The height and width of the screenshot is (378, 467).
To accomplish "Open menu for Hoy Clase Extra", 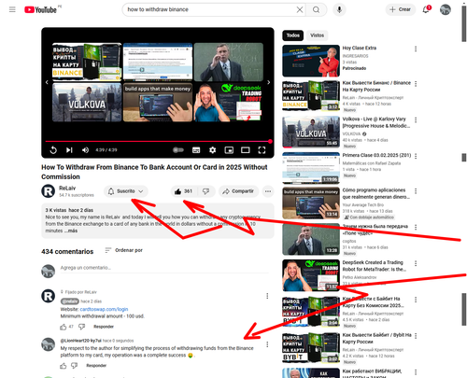I will [416, 49].
